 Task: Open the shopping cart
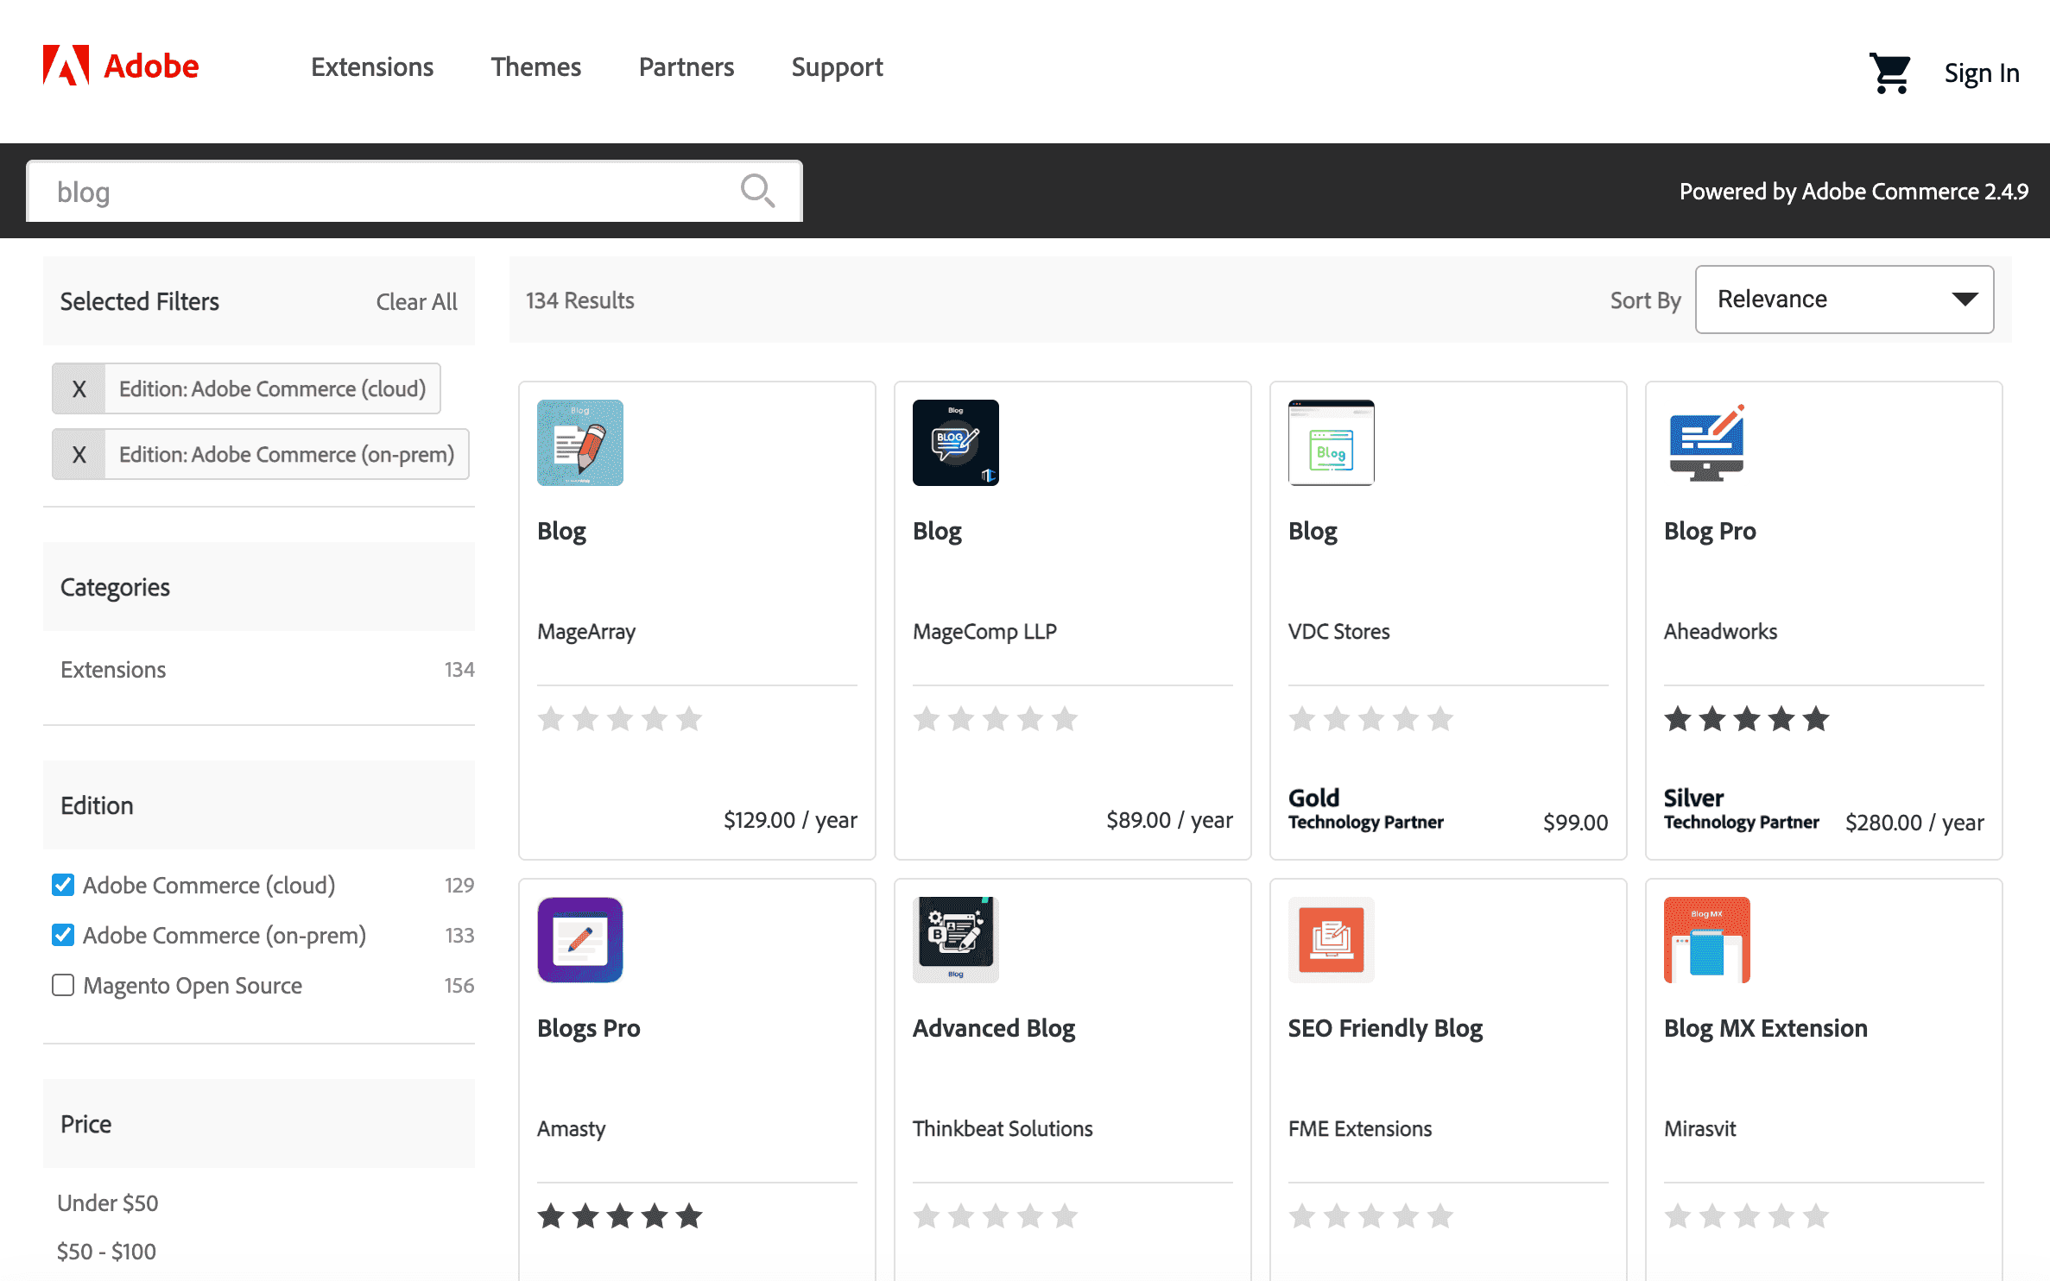(x=1889, y=73)
